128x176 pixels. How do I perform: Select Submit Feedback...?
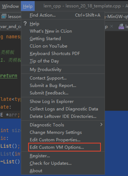click(x=63, y=93)
